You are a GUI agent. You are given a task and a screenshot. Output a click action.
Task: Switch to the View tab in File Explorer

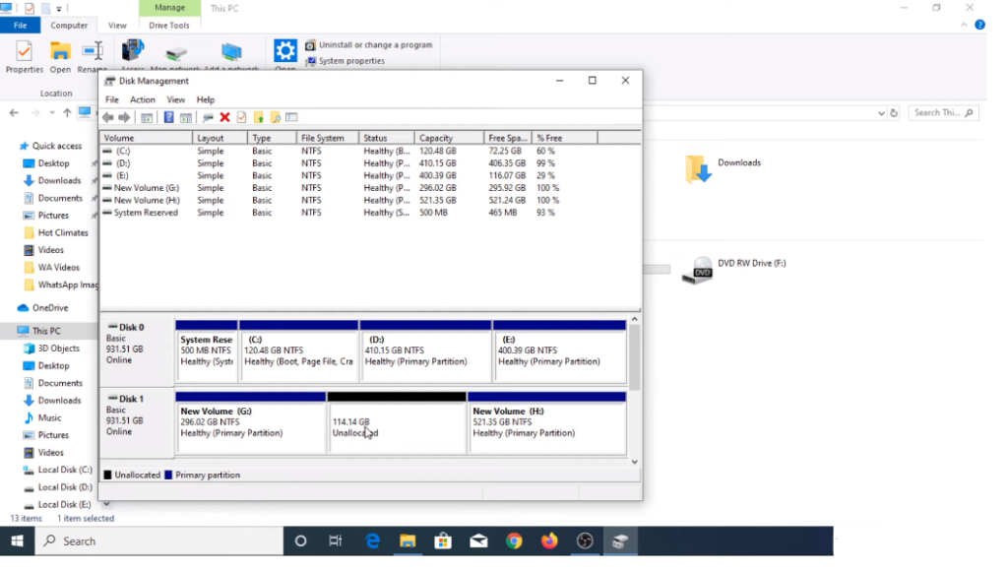[x=117, y=26]
